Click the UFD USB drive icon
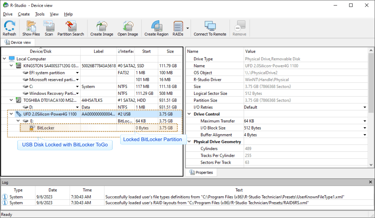Image resolution: width=375 pixels, height=218 pixels. tap(18, 114)
